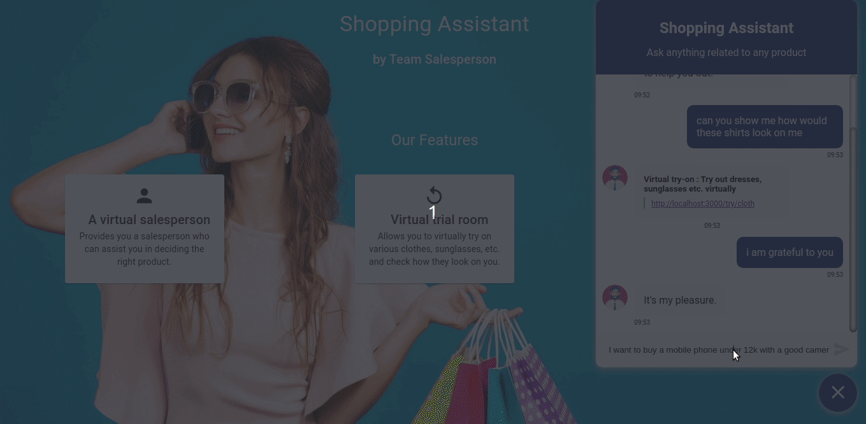Click the circular arrow icon on trial room card

point(435,196)
